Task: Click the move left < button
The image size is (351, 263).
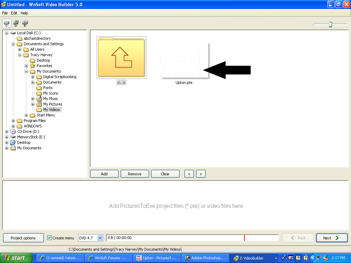Action: (189, 174)
